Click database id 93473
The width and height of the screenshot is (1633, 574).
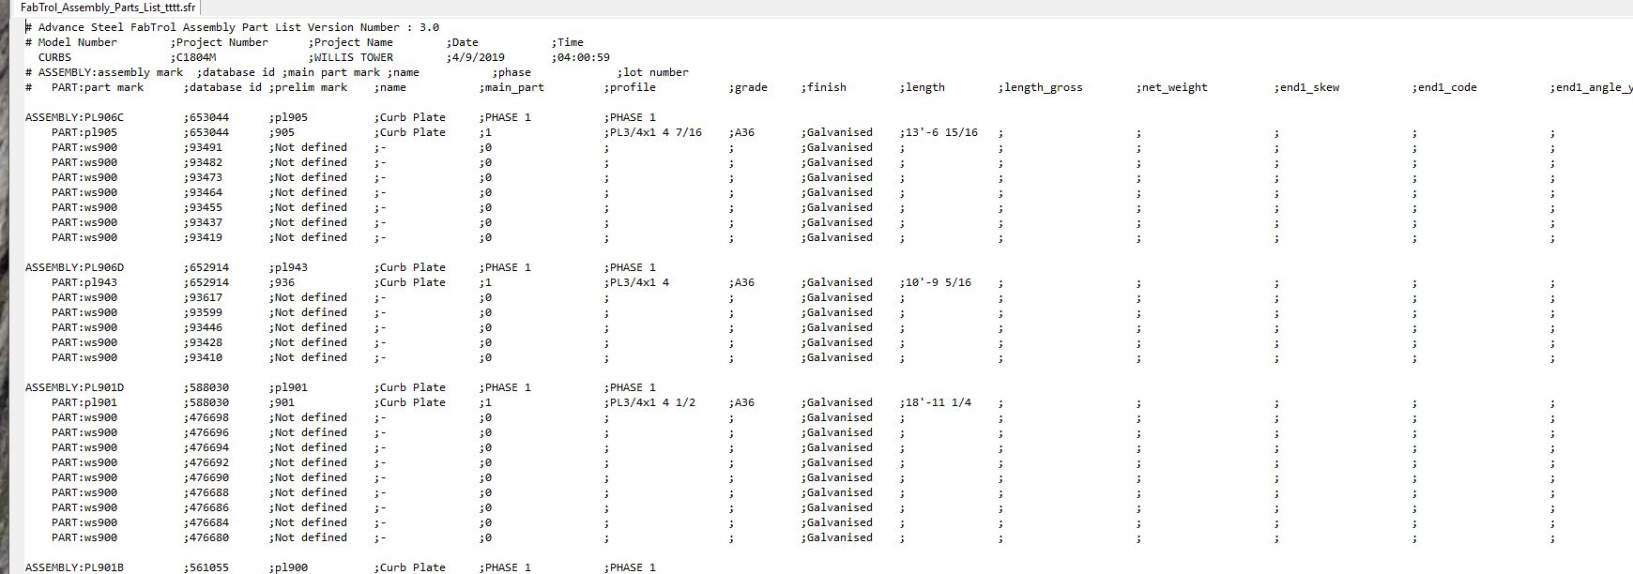(x=206, y=177)
